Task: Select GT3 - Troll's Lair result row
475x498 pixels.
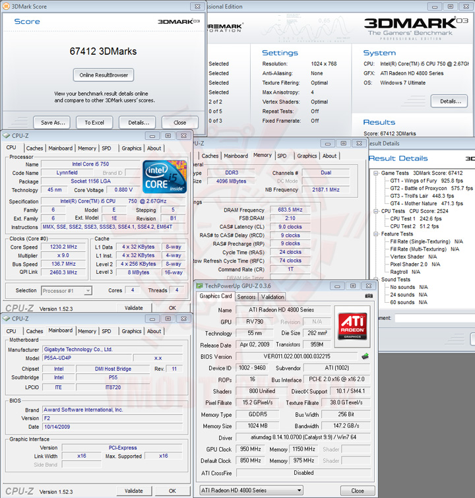Action: pyautogui.click(x=422, y=196)
